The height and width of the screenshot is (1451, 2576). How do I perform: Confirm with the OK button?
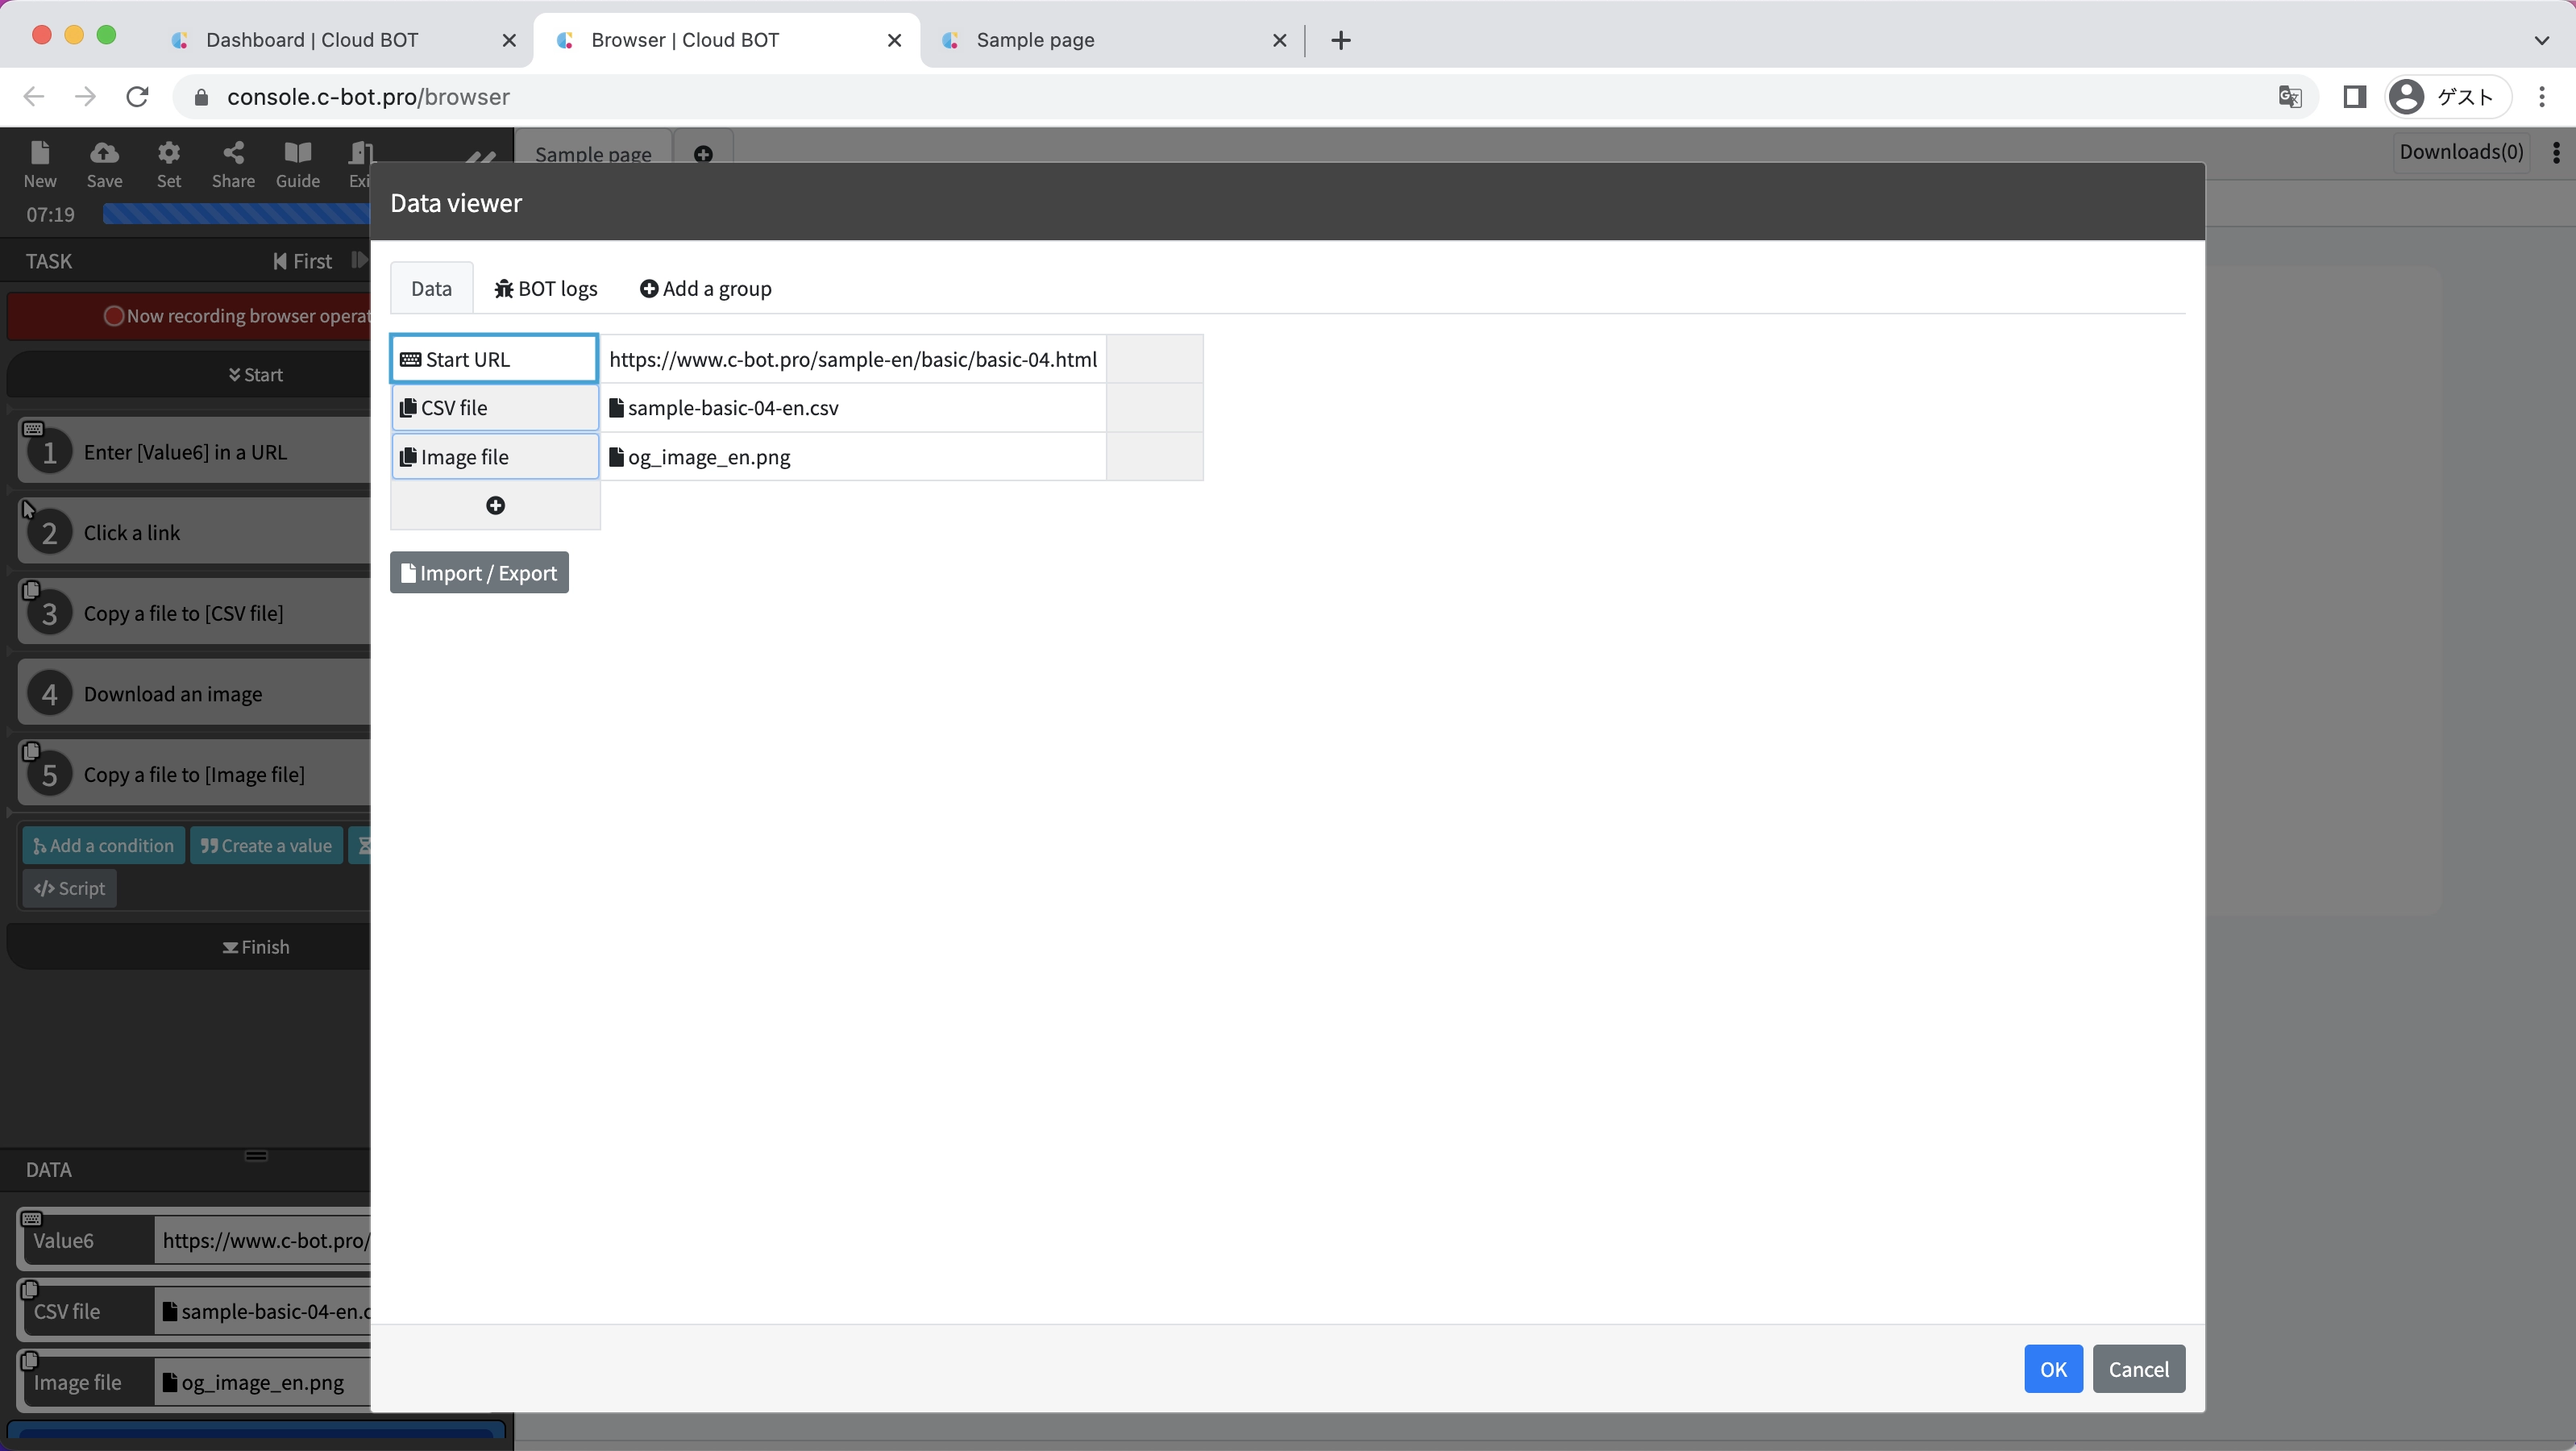pos(2052,1369)
